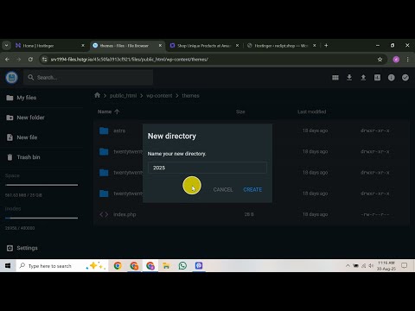Image resolution: width=415 pixels, height=311 pixels.
Task: Sort by Last modified column header
Action: [x=312, y=111]
